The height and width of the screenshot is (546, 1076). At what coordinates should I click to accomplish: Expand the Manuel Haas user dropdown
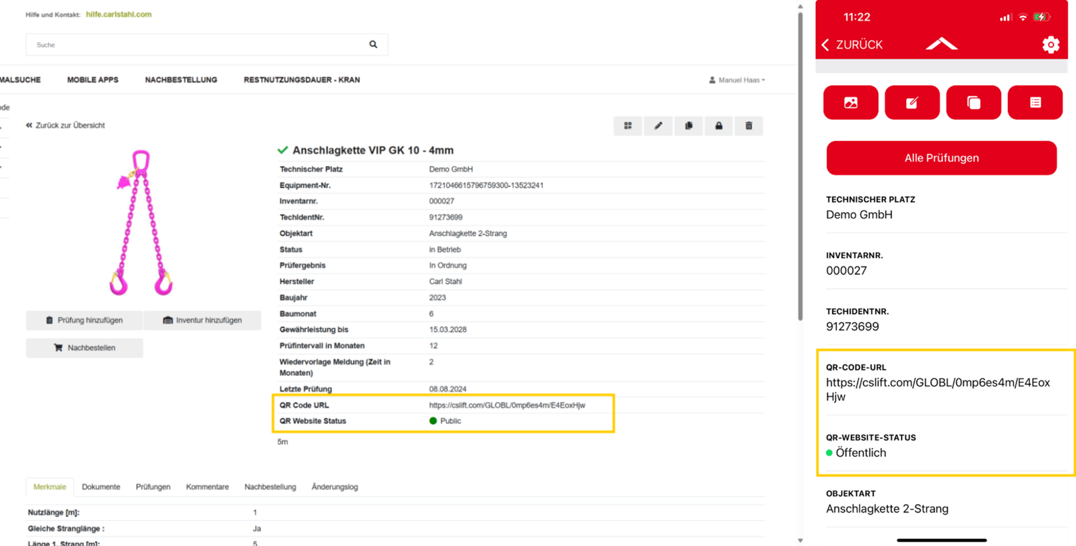[x=737, y=80]
